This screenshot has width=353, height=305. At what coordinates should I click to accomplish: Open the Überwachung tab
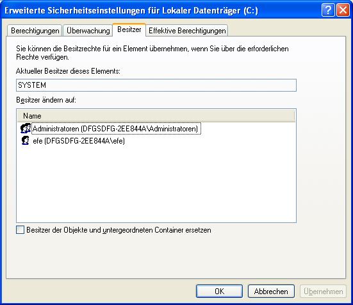(88, 31)
